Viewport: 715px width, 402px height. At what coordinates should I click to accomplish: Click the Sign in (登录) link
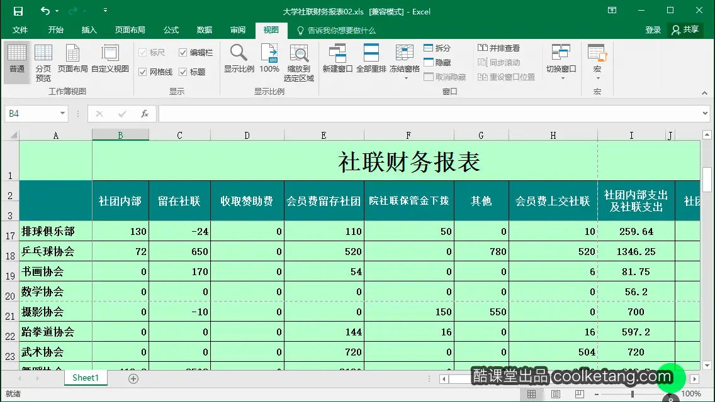click(x=653, y=30)
